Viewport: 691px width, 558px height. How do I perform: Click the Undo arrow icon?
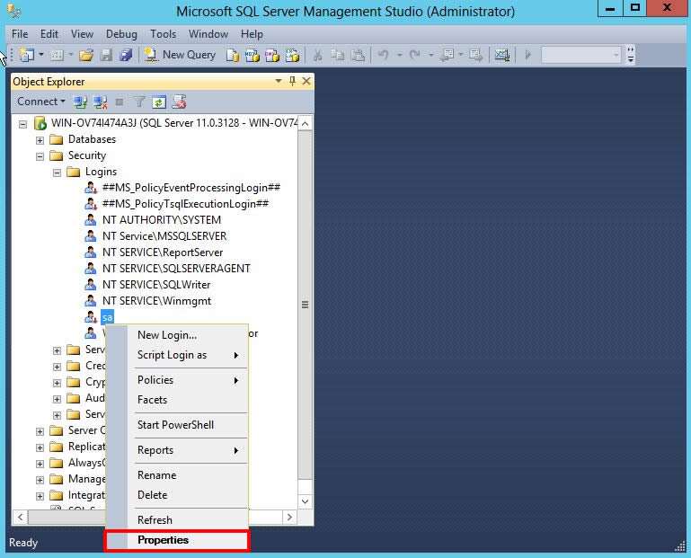pyautogui.click(x=384, y=55)
